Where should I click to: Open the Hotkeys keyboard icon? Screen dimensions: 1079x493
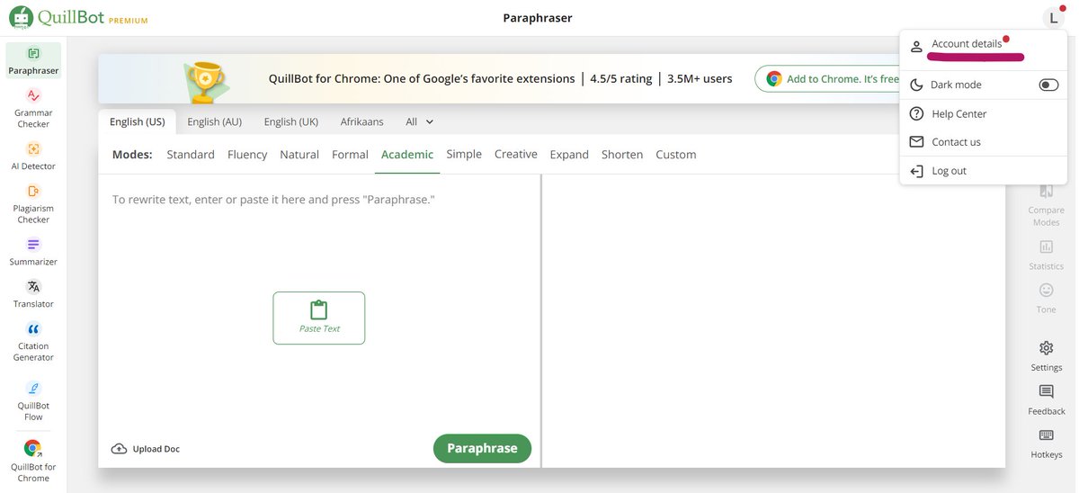[1046, 435]
